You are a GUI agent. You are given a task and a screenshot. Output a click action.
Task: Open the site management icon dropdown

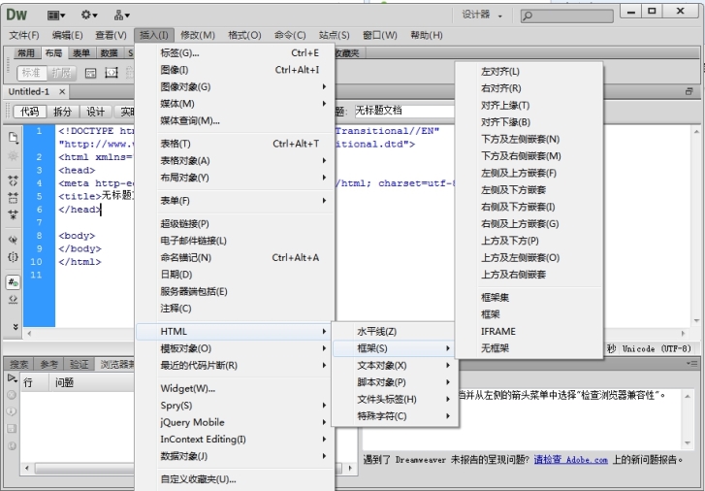(121, 15)
